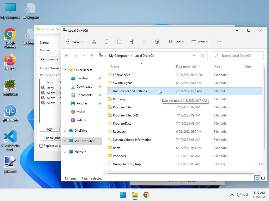Select the Firefox desktop shortcut

(10, 62)
